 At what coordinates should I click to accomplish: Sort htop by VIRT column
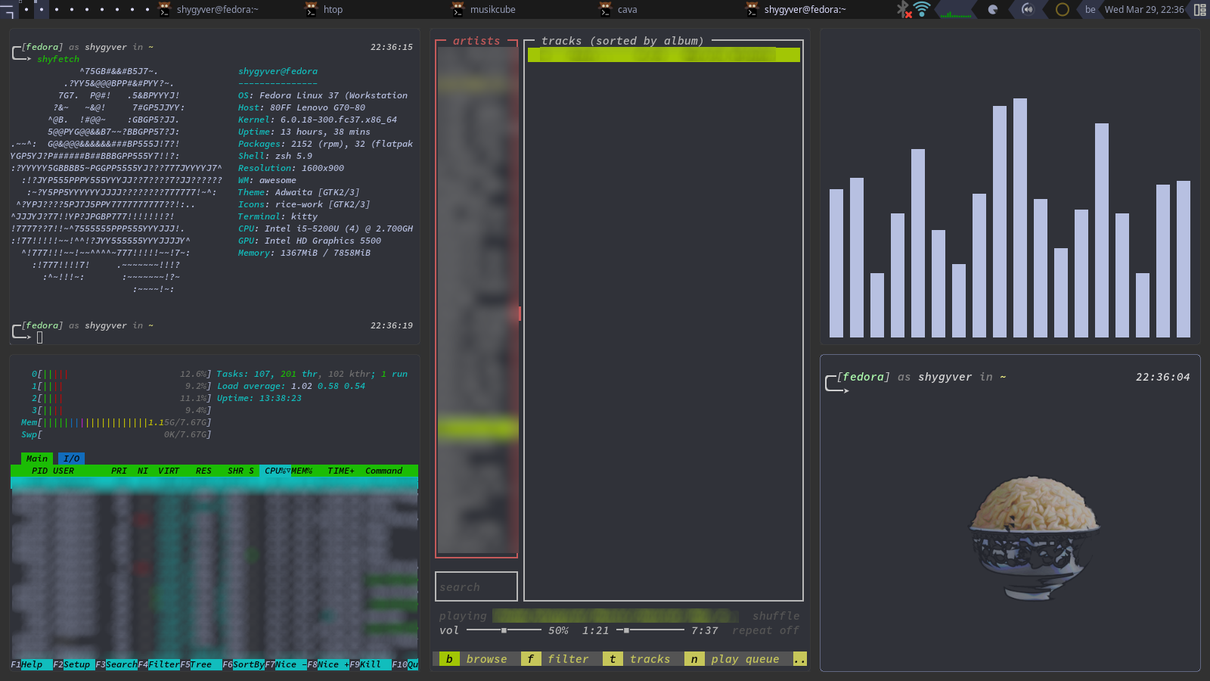pos(169,471)
